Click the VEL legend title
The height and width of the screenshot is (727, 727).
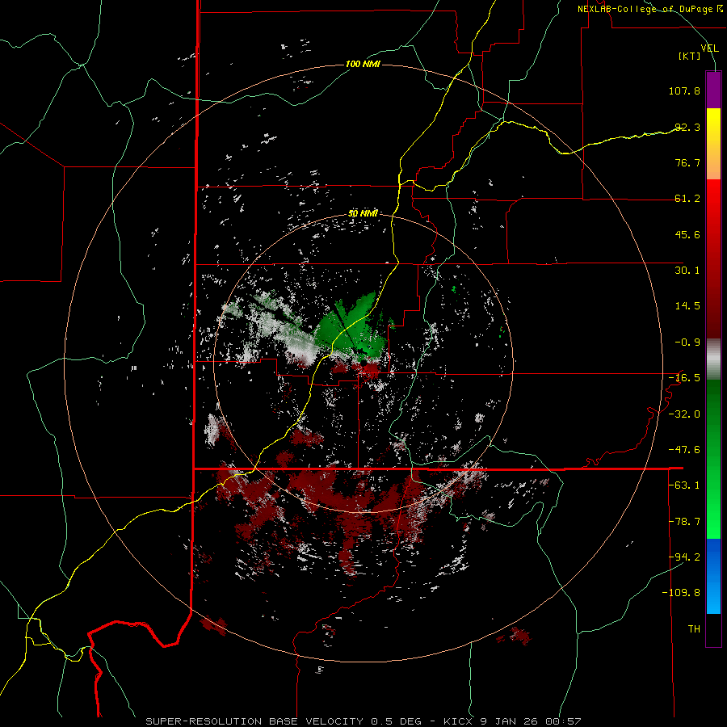click(x=709, y=48)
